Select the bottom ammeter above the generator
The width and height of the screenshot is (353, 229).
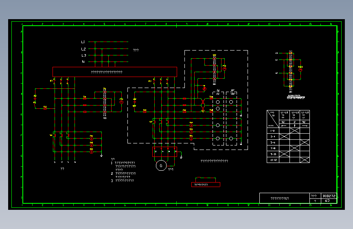coord(191,139)
